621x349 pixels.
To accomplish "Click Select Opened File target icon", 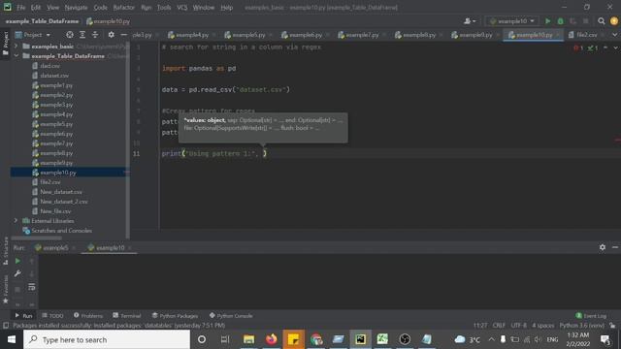I will (70, 35).
